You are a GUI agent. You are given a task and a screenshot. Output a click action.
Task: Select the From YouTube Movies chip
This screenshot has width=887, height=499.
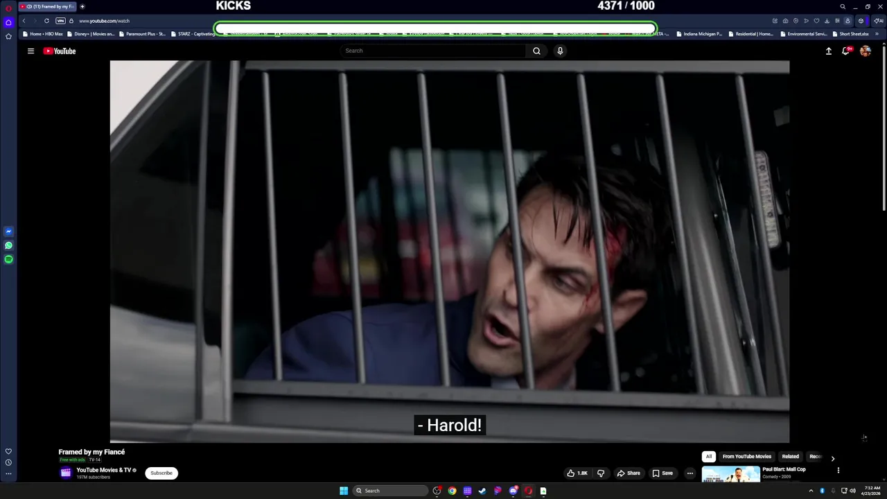coord(747,457)
